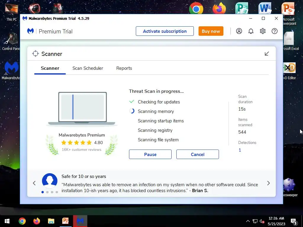
Task: Click the 'Scanning memory' step
Action: (156, 111)
